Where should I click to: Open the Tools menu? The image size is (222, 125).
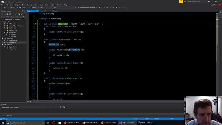(x=41, y=5)
